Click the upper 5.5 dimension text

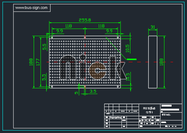pyautogui.click(x=44, y=47)
